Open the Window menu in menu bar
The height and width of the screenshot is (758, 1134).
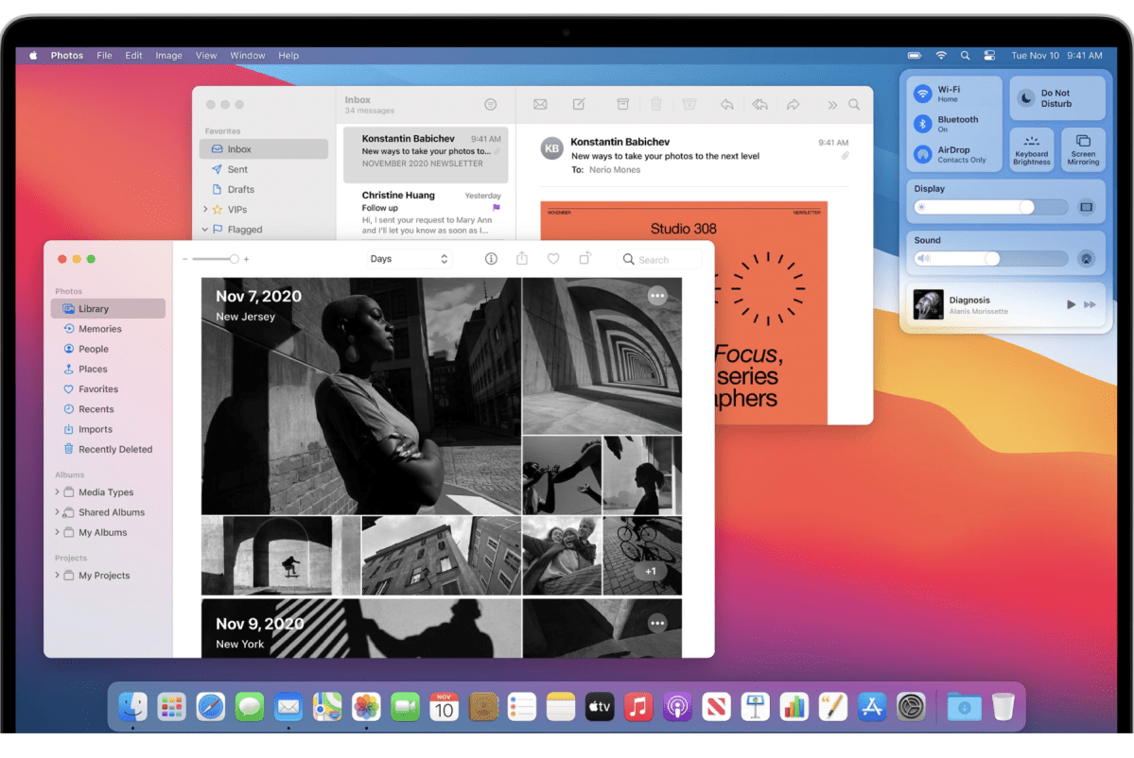246,56
